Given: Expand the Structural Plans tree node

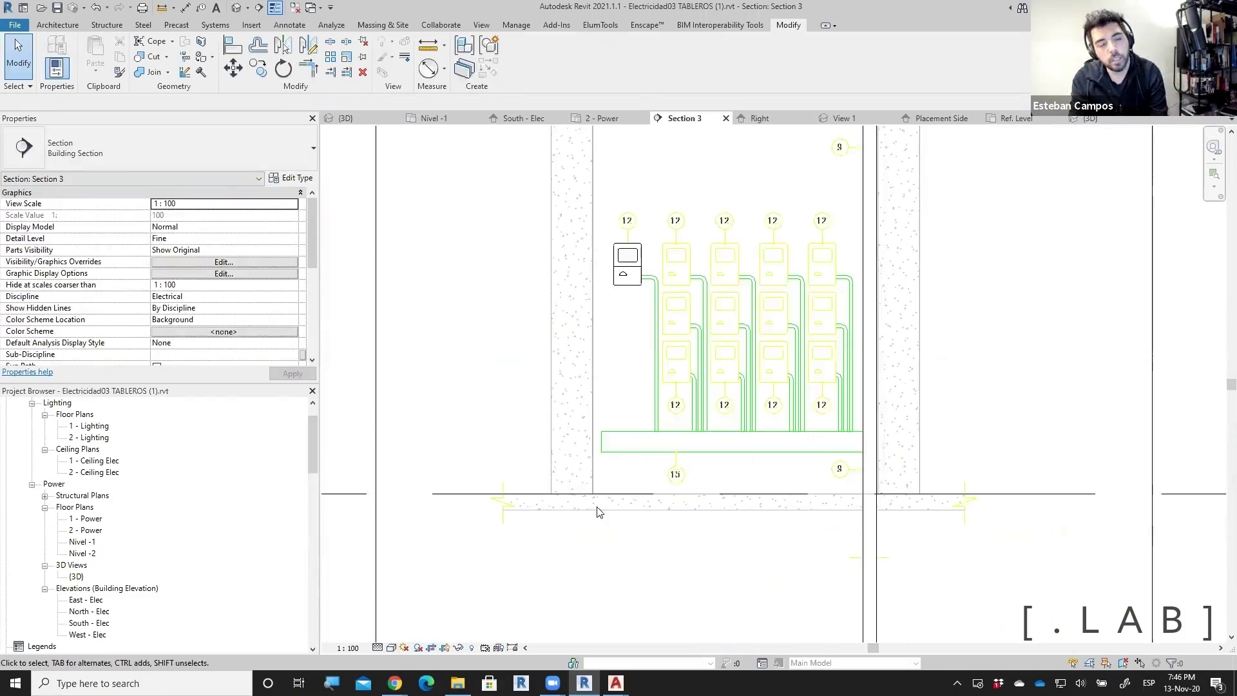Looking at the screenshot, I should pyautogui.click(x=44, y=496).
